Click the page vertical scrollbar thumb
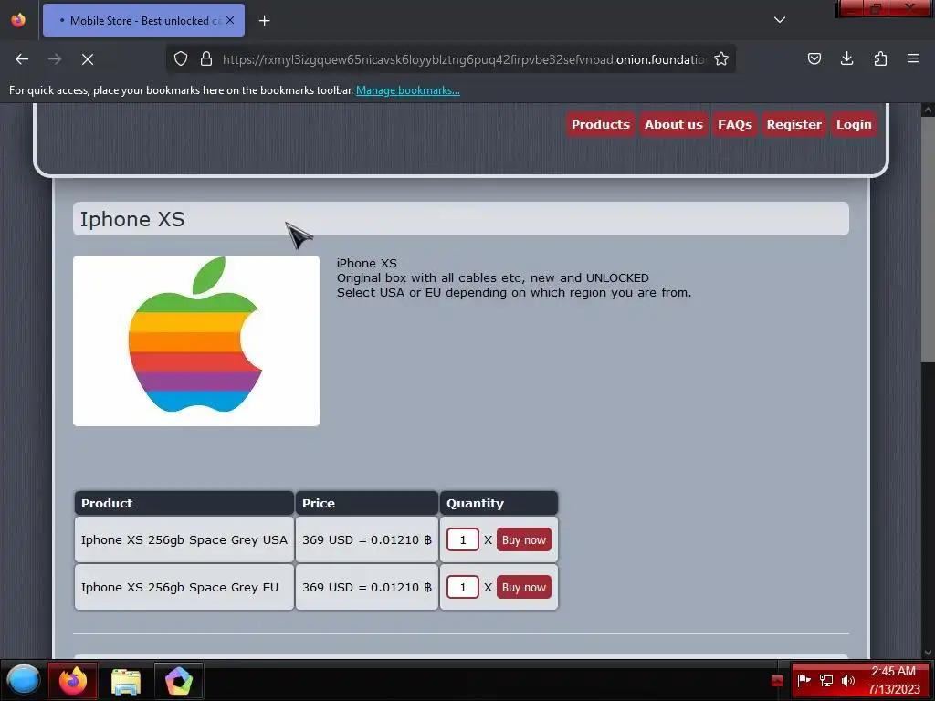This screenshot has height=701, width=935. click(x=928, y=238)
